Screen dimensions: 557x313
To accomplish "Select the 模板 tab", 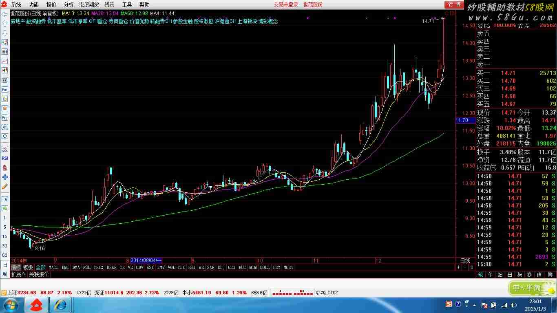I will pos(28,267).
